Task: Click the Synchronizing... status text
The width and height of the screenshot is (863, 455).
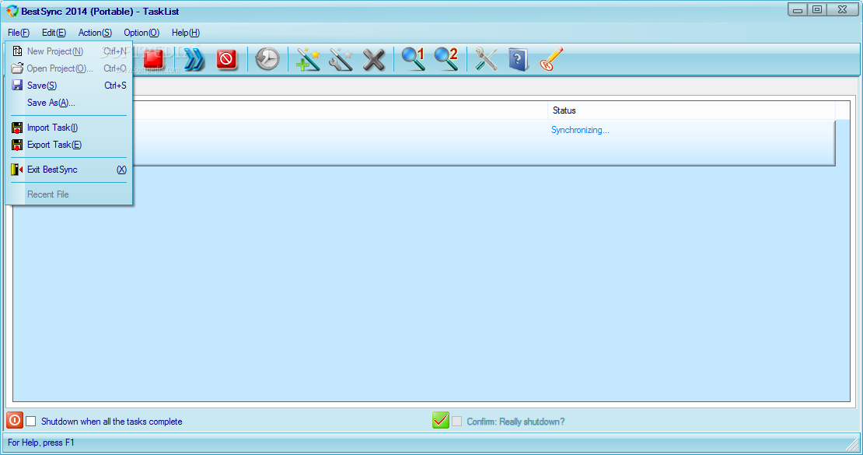Action: tap(580, 130)
